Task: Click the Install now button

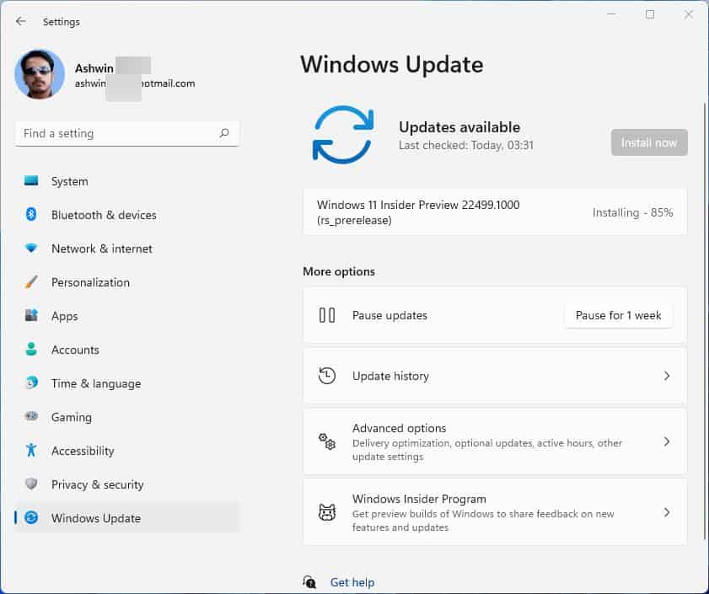Action: point(649,143)
